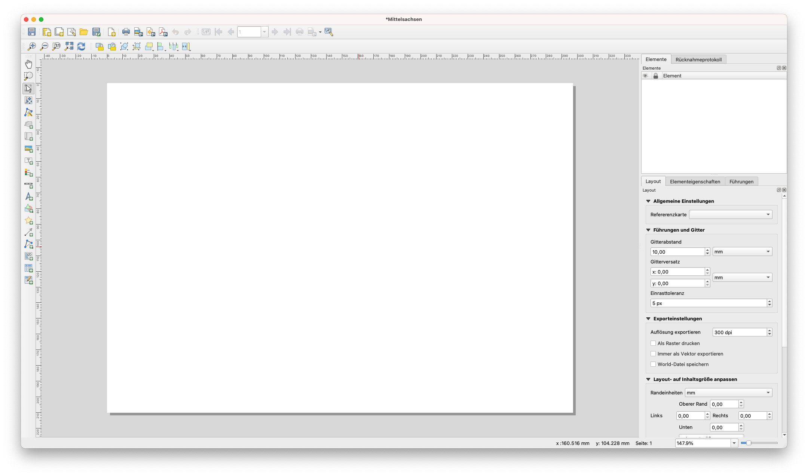The image size is (808, 476).
Task: Activate the Edit nodes tool
Action: click(28, 112)
